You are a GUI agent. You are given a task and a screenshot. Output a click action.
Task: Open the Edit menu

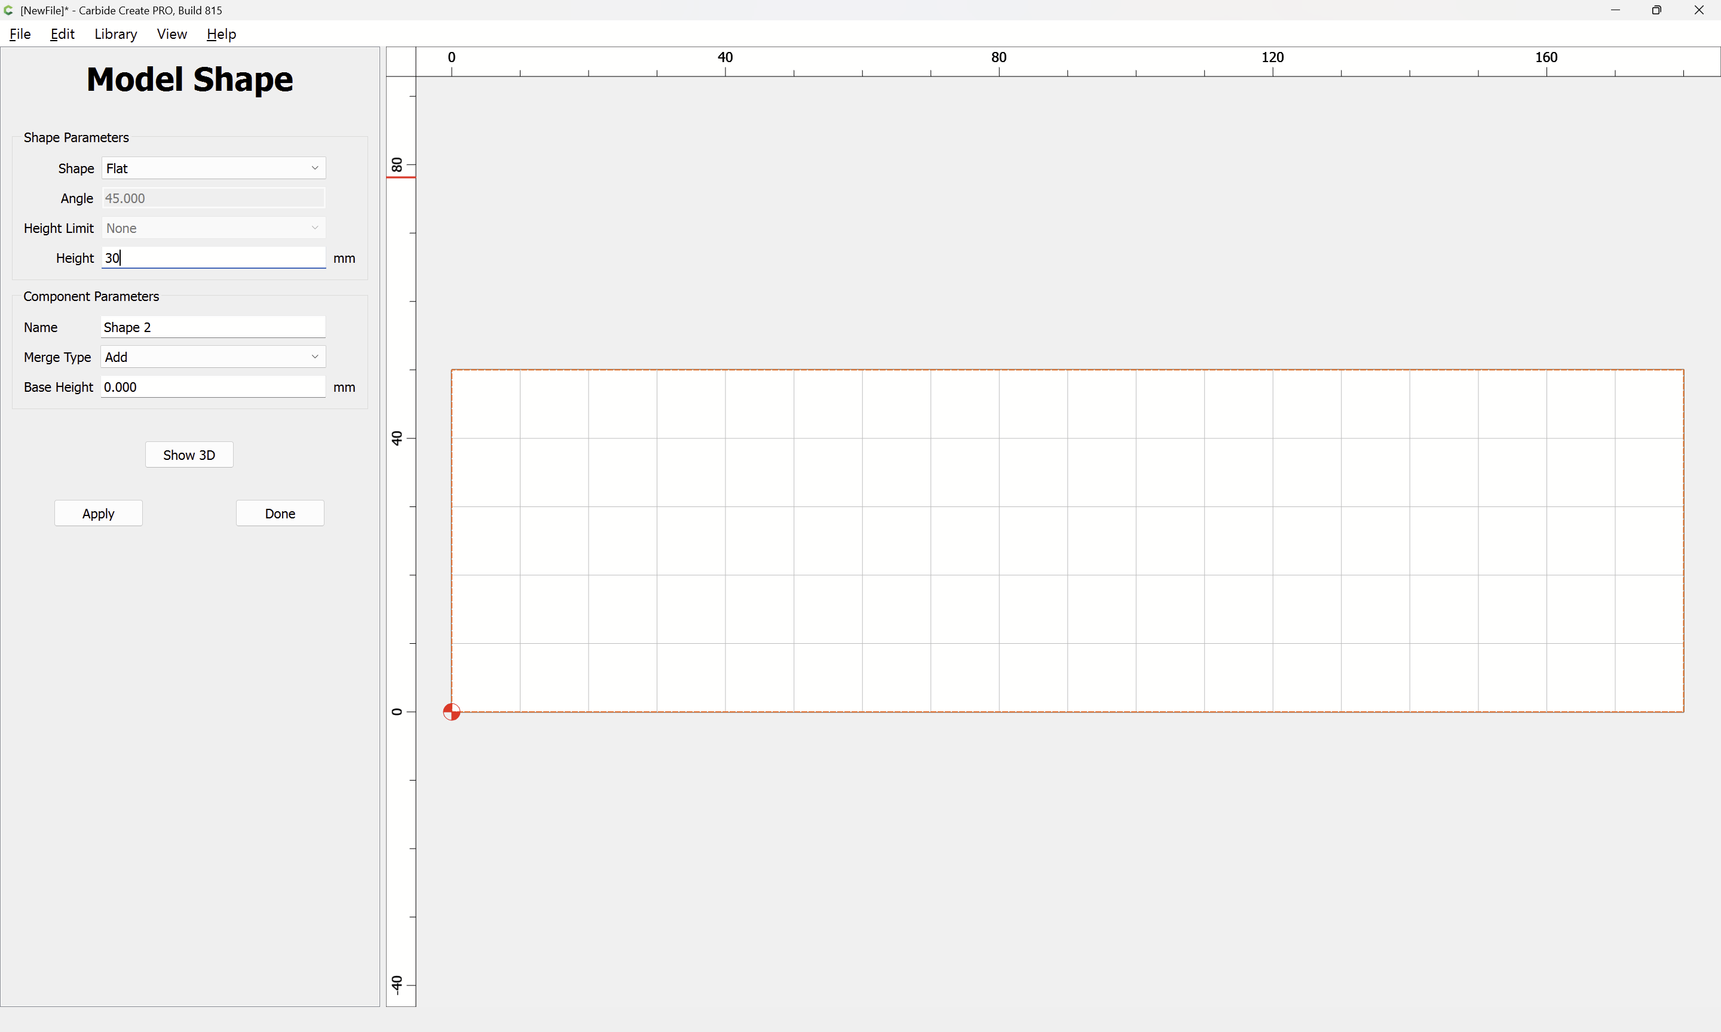click(63, 34)
